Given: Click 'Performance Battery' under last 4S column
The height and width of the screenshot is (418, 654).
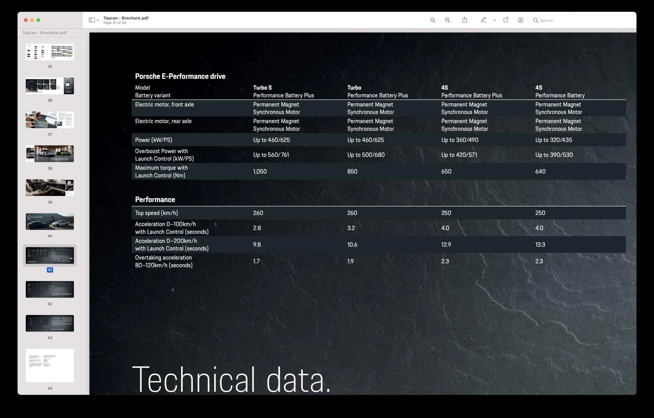Looking at the screenshot, I should click(x=560, y=95).
